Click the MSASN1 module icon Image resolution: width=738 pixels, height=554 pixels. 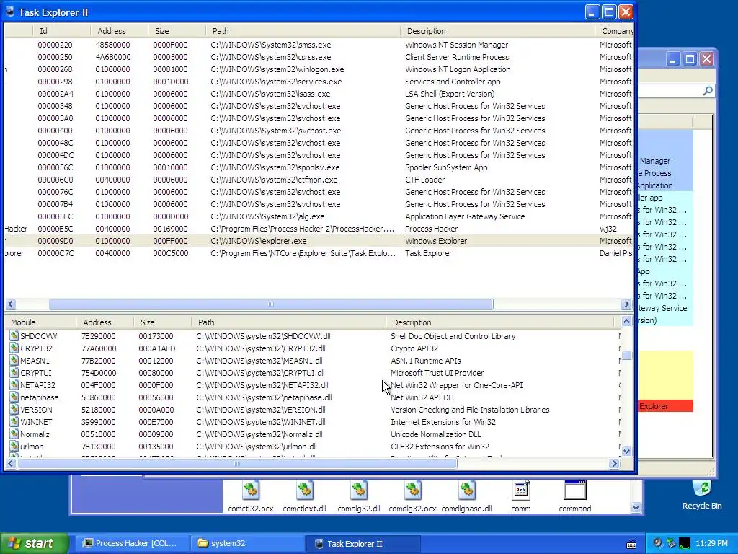click(14, 361)
